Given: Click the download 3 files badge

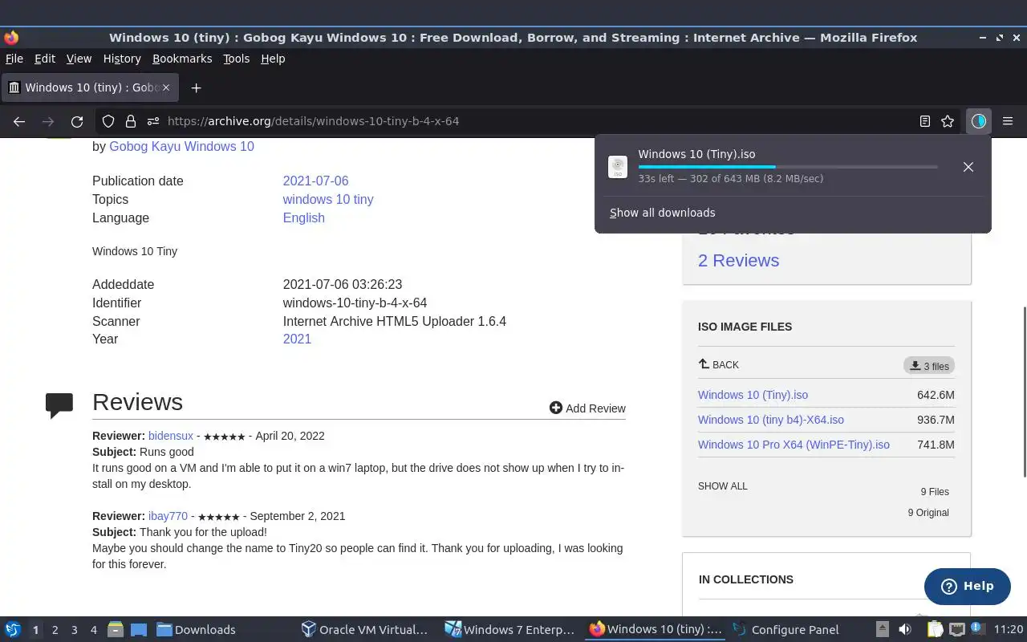Looking at the screenshot, I should (928, 366).
